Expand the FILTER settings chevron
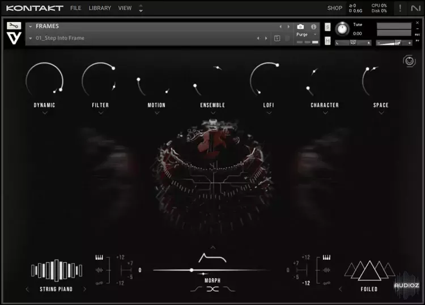Viewport: 425px width, 305px height. click(101, 113)
